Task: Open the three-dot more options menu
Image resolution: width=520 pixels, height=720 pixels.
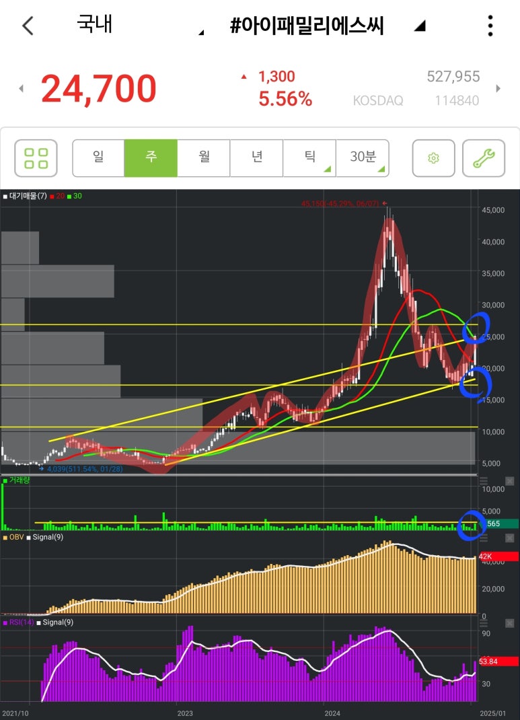Action: (490, 26)
